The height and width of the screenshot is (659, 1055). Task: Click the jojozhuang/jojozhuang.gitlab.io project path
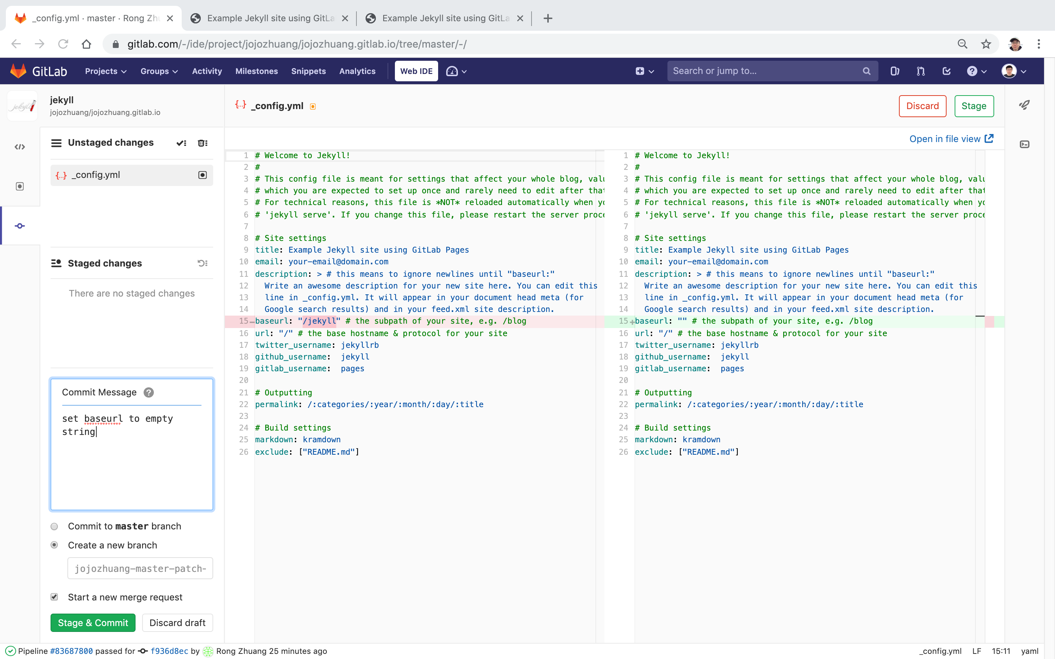pyautogui.click(x=105, y=112)
